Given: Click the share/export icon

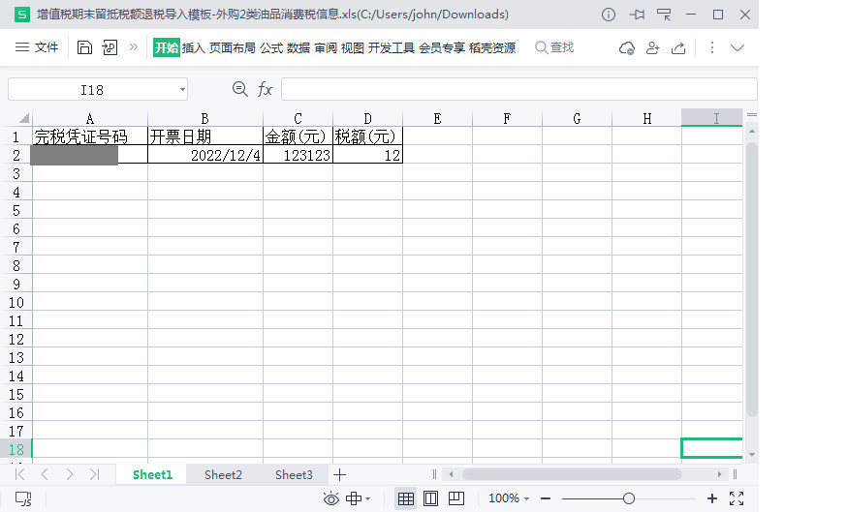Looking at the screenshot, I should [678, 47].
